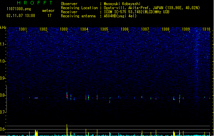Click the Receiving Location label

pyautogui.click(x=79, y=8)
